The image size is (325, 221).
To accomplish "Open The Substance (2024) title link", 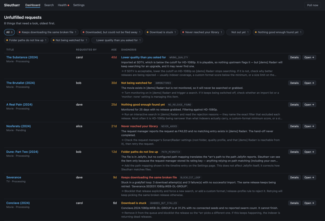I will 22,57.
